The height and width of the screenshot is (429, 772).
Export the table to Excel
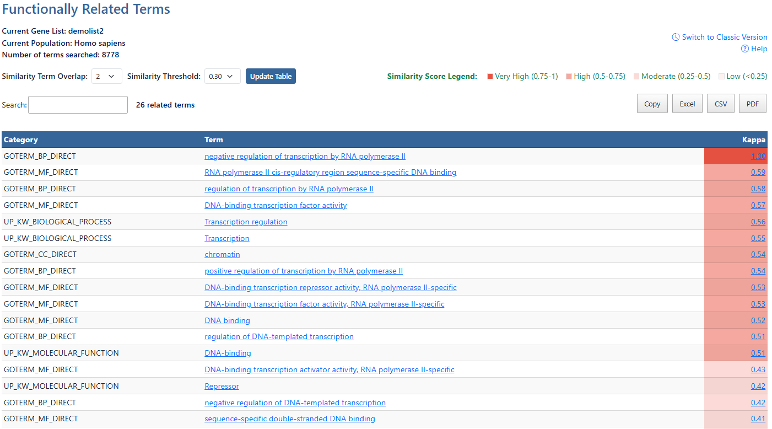[687, 103]
